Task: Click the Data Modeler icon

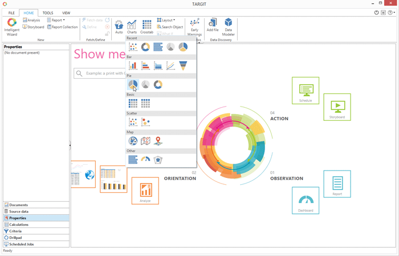Action: click(x=228, y=26)
